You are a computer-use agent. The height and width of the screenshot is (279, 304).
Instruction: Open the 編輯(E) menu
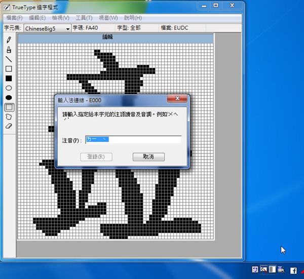pos(37,18)
